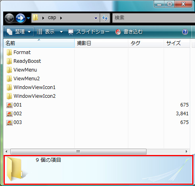
Task: Sort by the 撮影日 column header
Action: (x=101, y=43)
